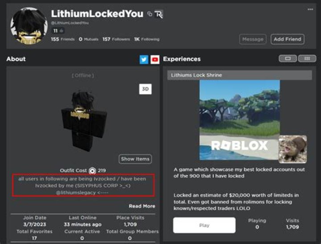Click the copy-link icon next to username

click(x=150, y=14)
